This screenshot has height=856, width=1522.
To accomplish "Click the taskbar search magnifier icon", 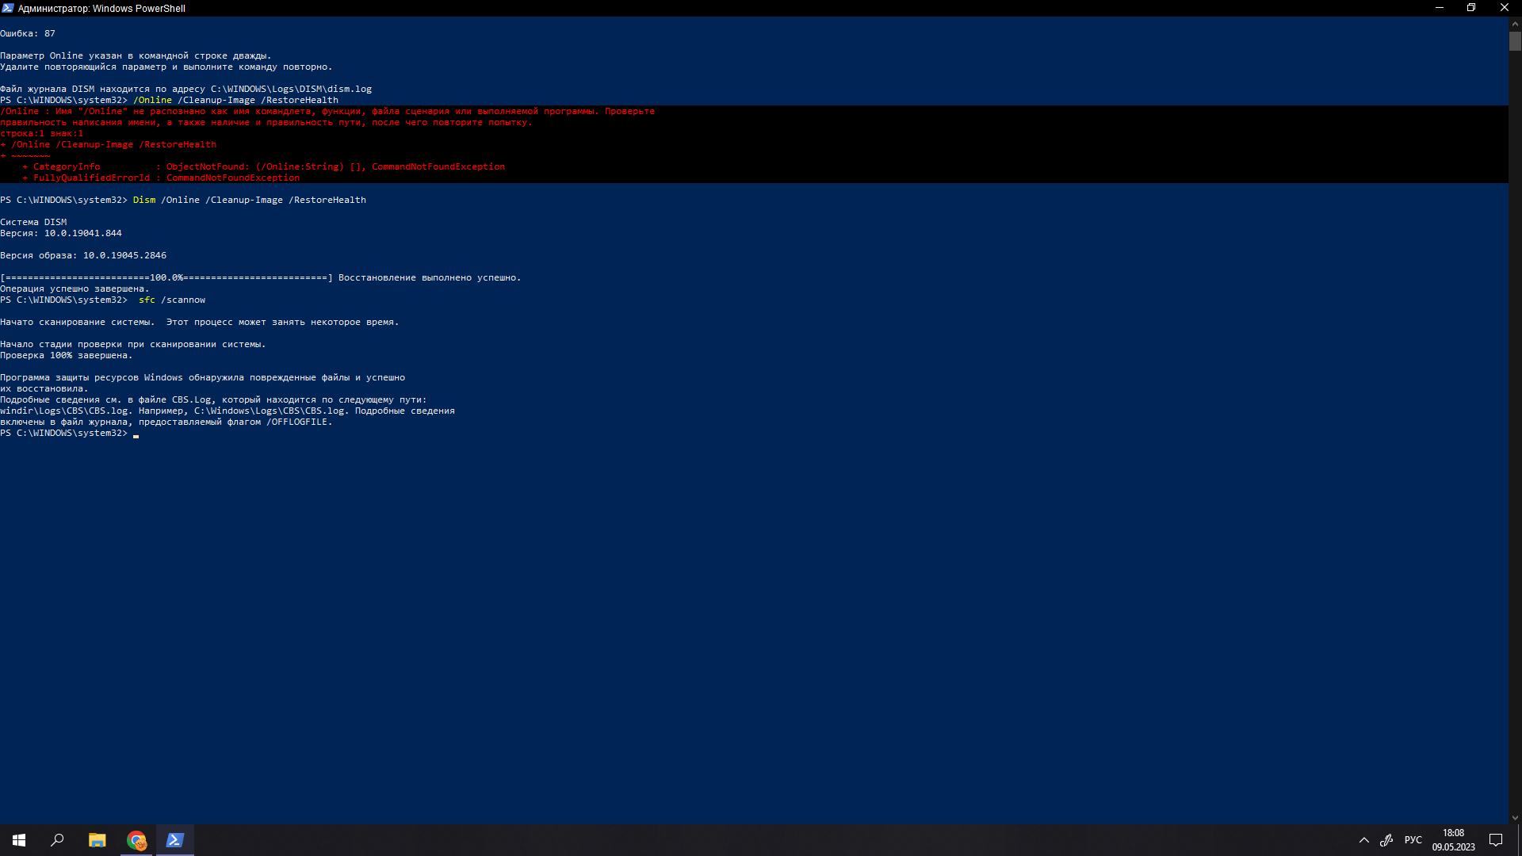I will tap(57, 840).
